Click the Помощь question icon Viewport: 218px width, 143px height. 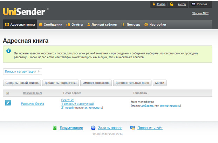(123, 25)
